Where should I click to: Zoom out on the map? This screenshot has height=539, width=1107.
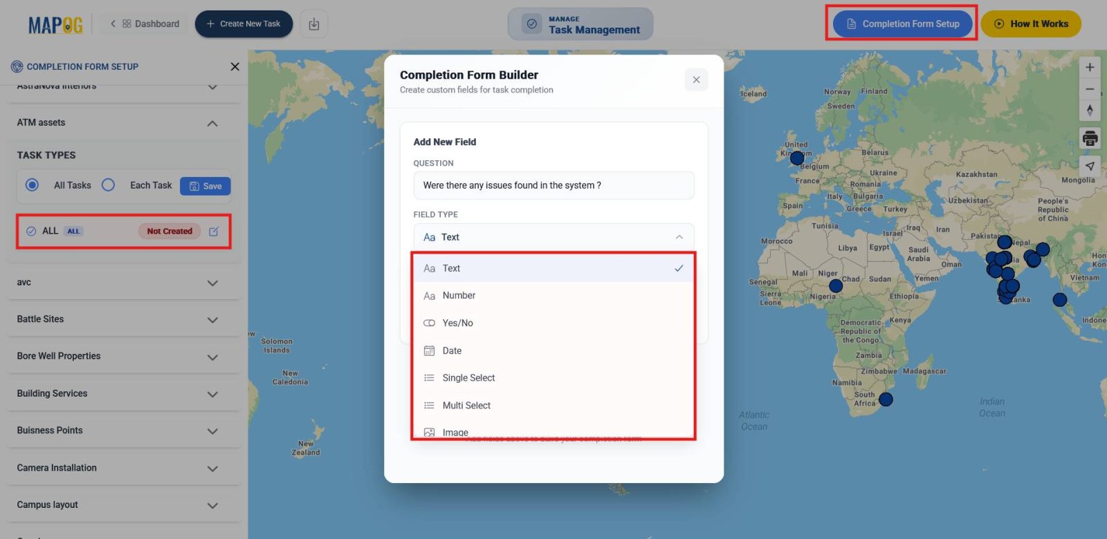click(x=1090, y=89)
